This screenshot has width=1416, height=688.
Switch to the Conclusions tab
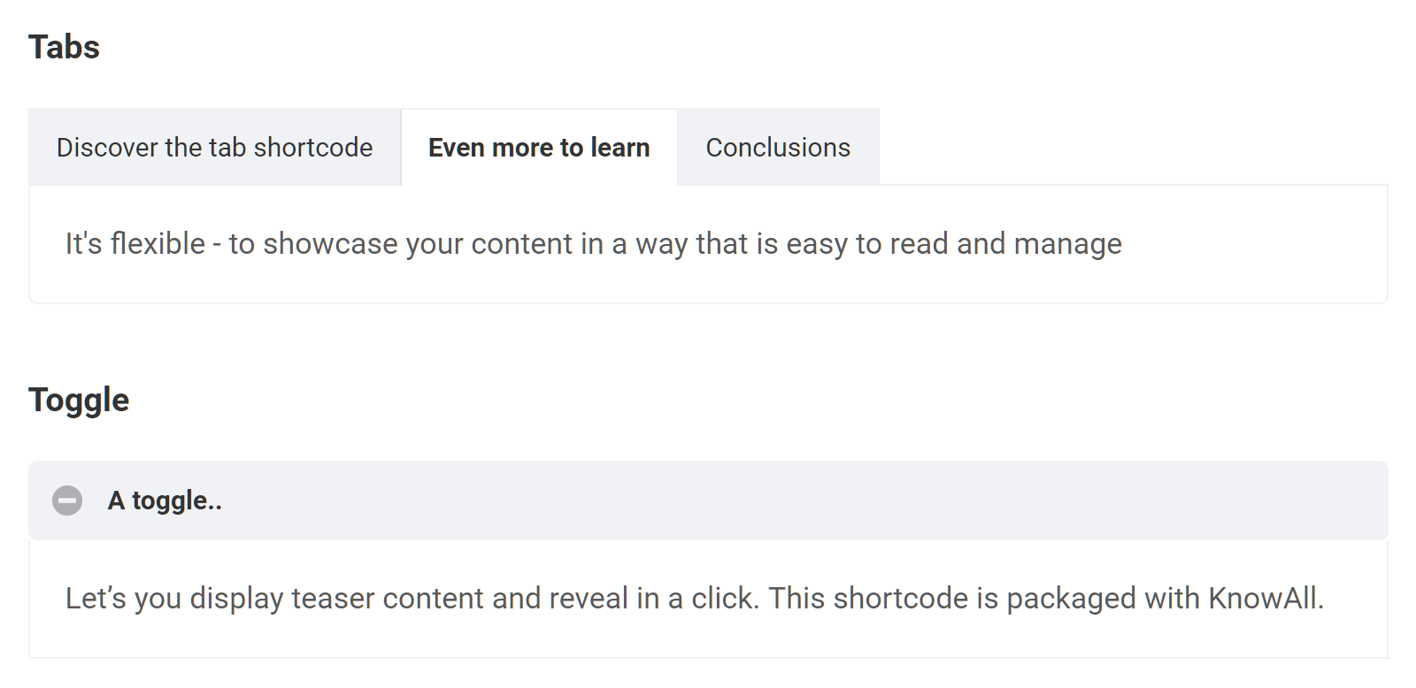778,147
